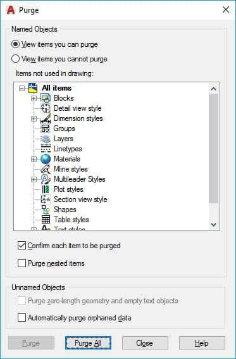236x359 pixels.
Task: Open the Help button
Action: click(202, 343)
